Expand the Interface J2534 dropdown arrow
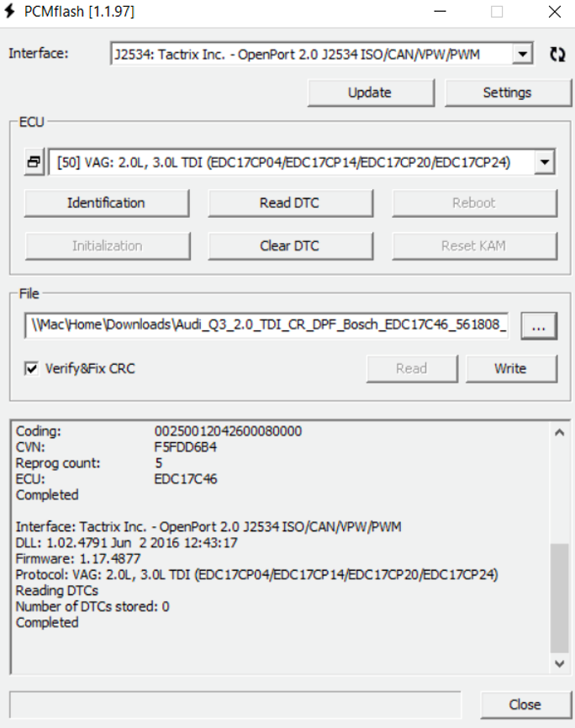The height and width of the screenshot is (728, 575). [x=523, y=55]
